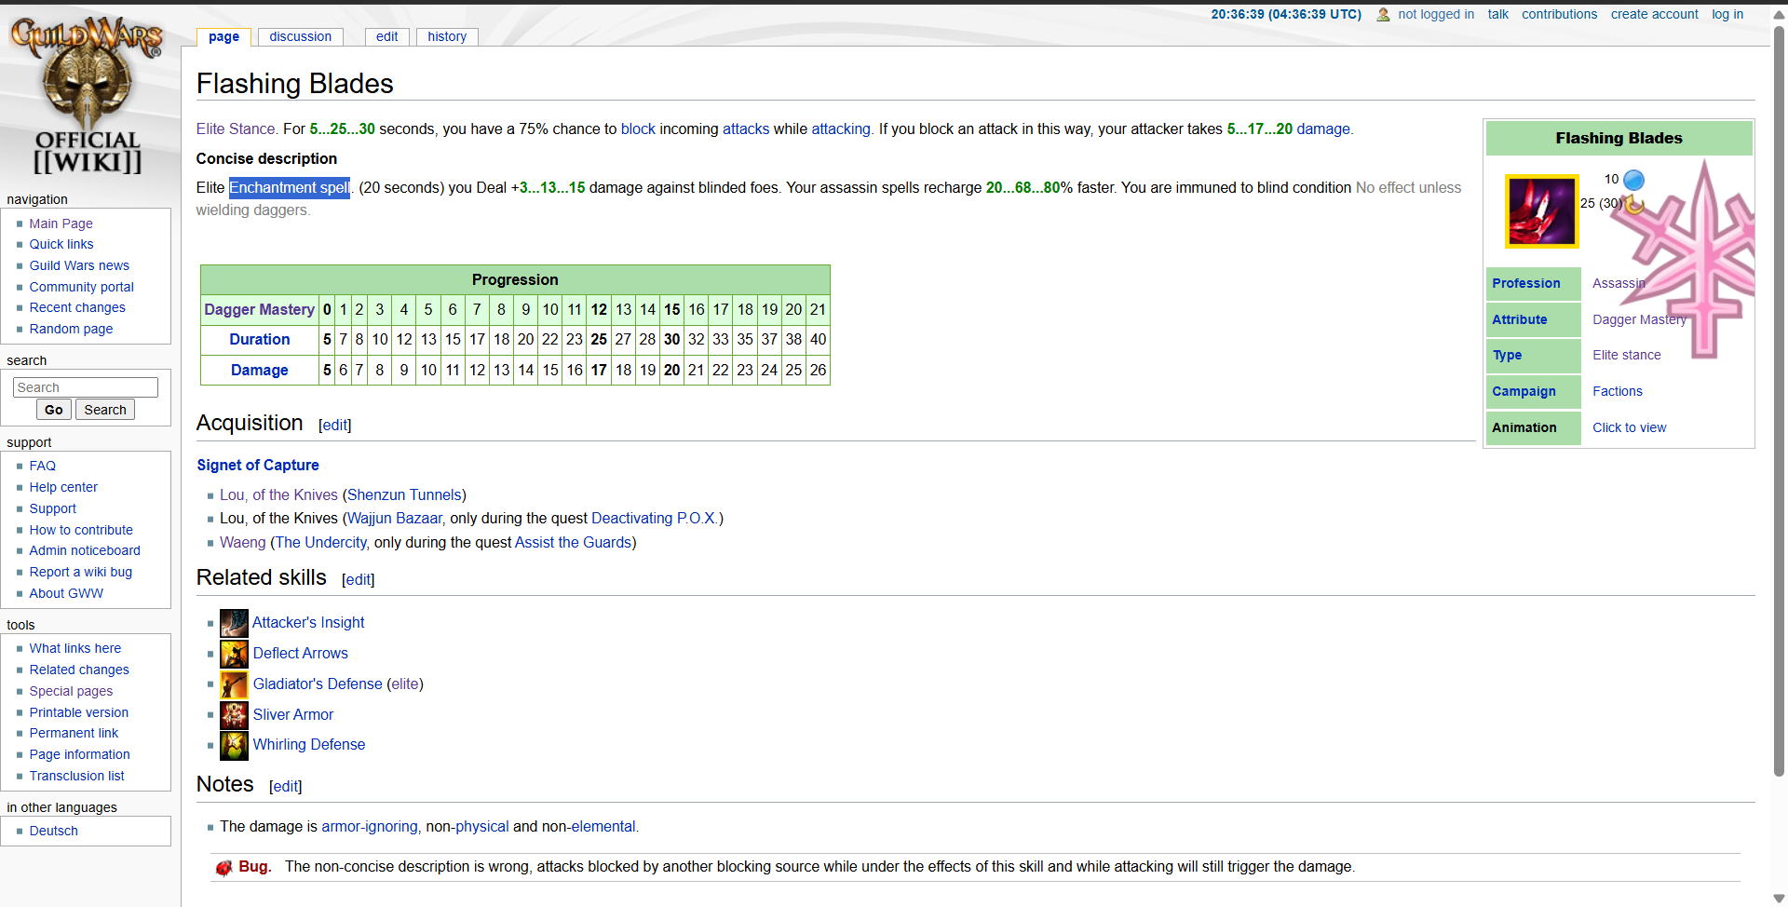Viewport: 1788px width, 907px height.
Task: Click the Flashing Blades skill icon
Action: tap(1541, 211)
